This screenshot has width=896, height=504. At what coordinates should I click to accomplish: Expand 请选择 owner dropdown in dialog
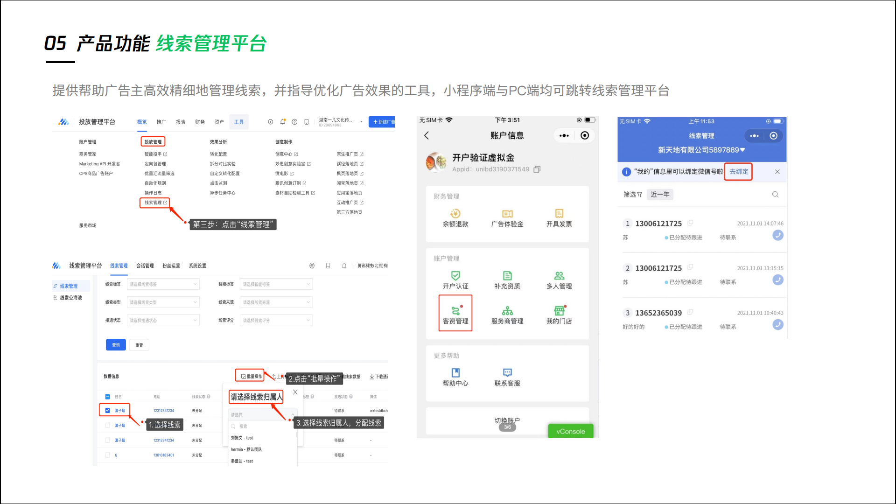coord(262,414)
